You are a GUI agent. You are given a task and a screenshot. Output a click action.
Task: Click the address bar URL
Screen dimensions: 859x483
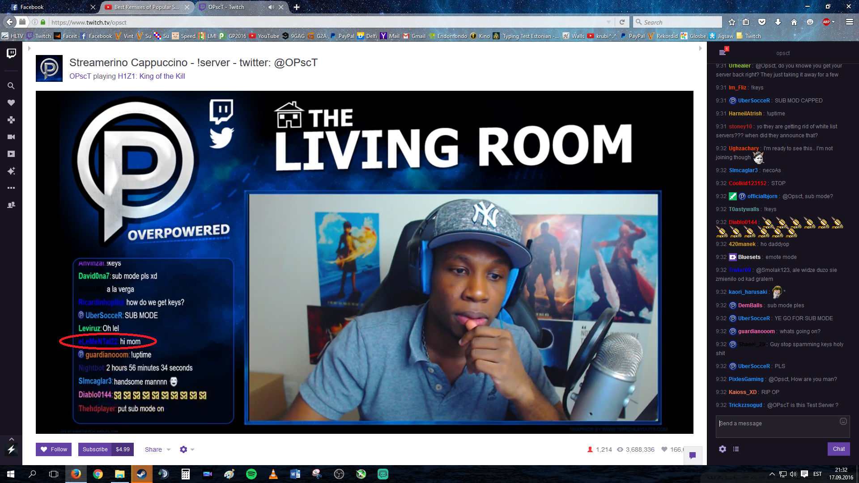click(89, 22)
